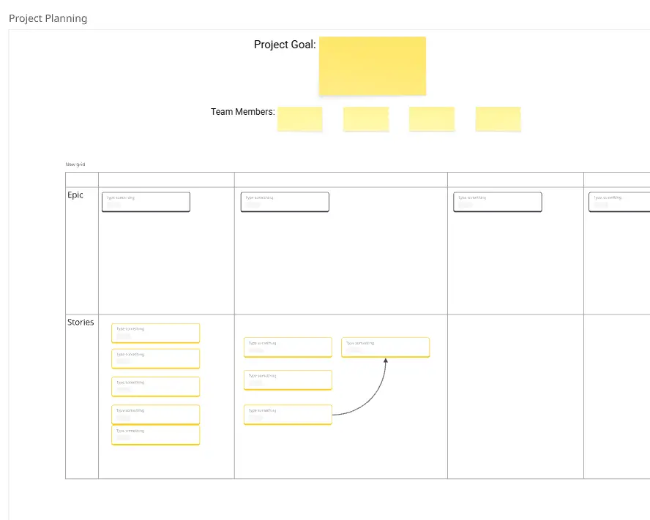Click the bottom Stories note in first column

(155, 434)
